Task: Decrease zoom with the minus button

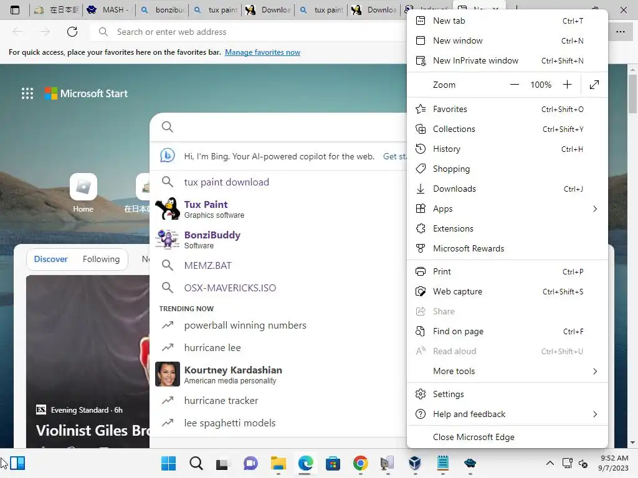Action: [x=514, y=85]
